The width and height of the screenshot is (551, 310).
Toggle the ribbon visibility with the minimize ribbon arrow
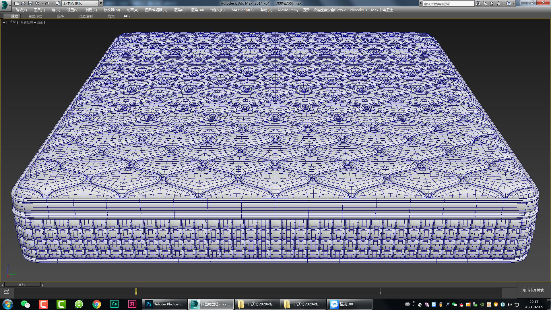[x=125, y=16]
